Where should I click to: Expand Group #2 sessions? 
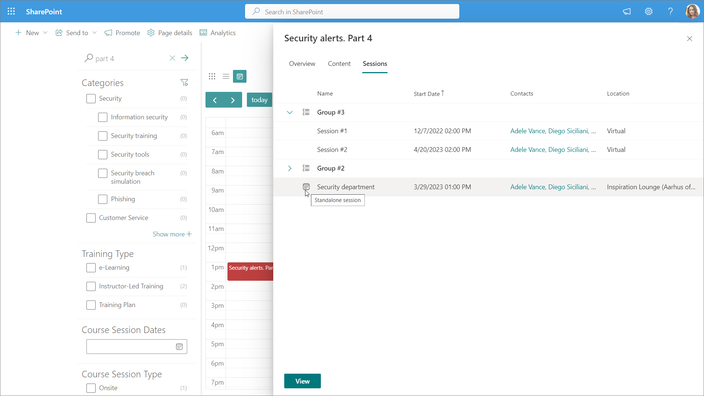290,168
